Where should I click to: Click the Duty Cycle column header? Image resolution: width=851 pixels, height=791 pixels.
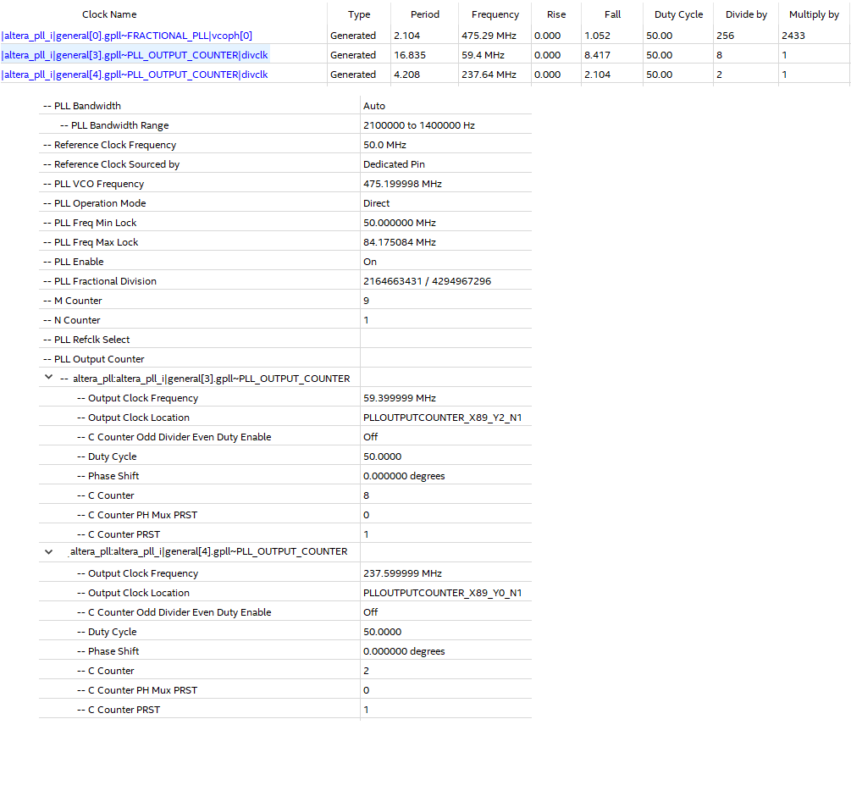(x=677, y=14)
